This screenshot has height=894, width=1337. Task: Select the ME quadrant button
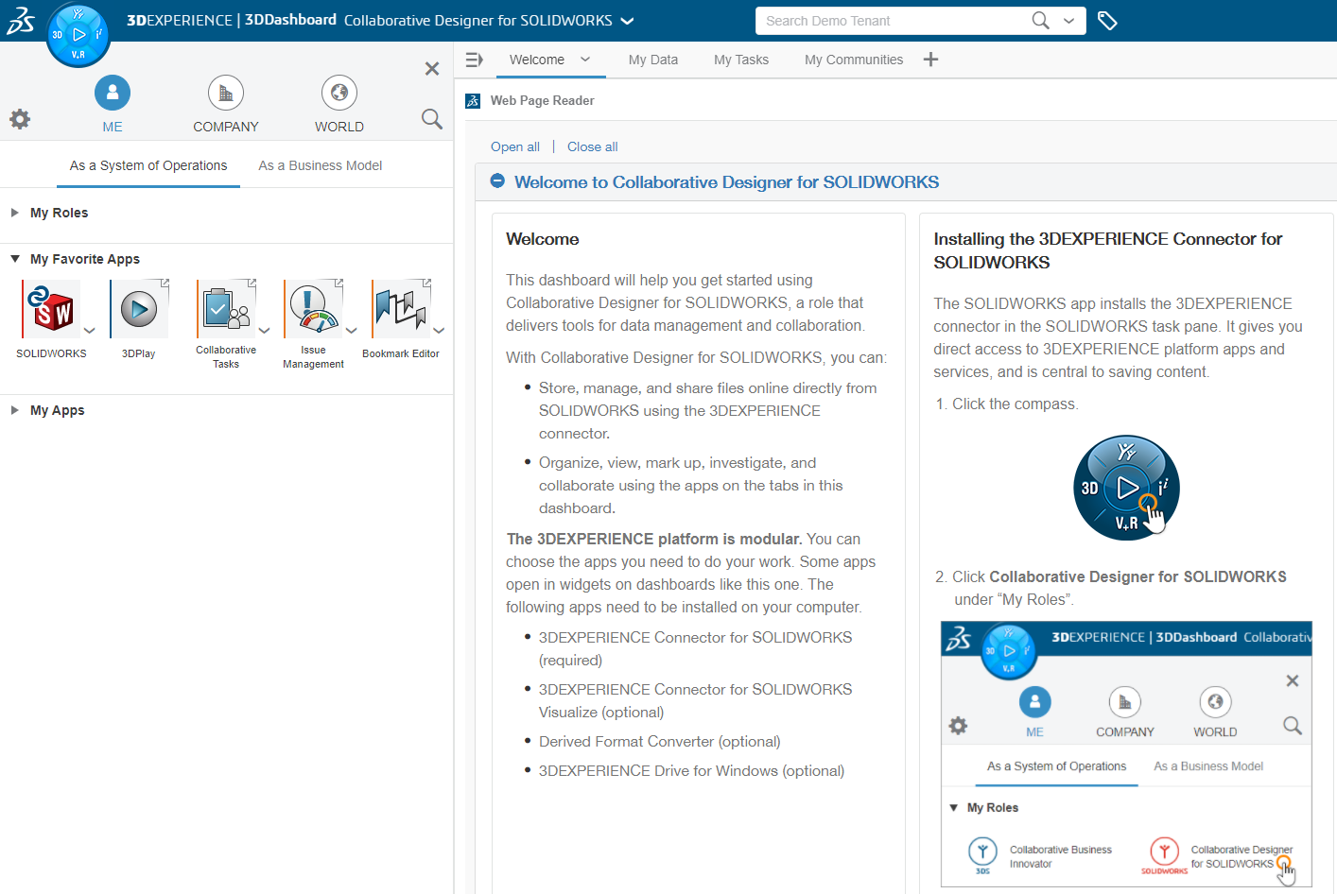click(x=113, y=94)
